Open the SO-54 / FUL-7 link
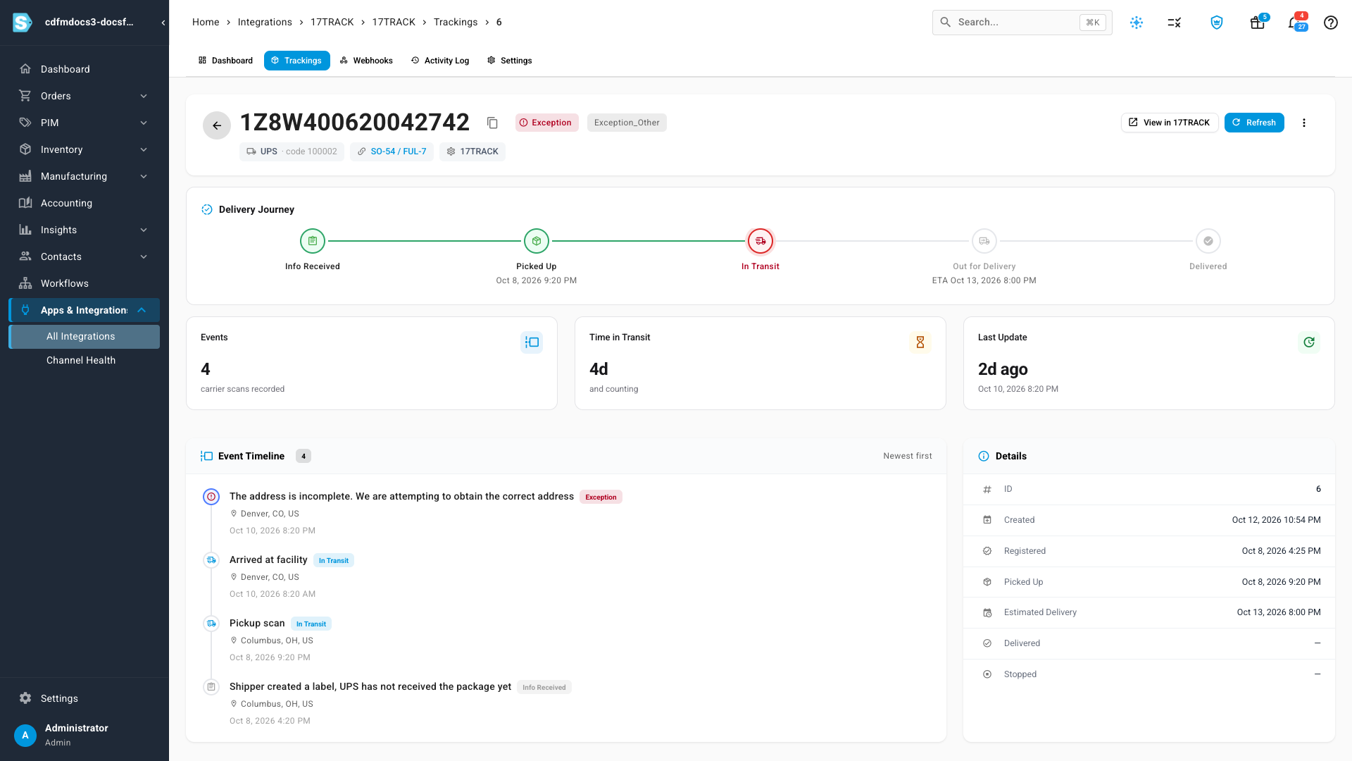 pos(392,151)
